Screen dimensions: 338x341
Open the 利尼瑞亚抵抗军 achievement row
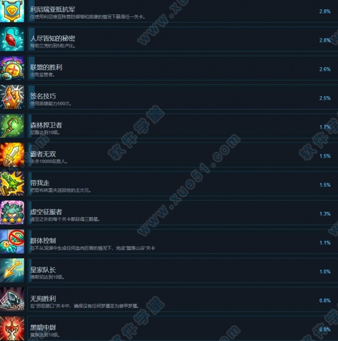point(182,11)
